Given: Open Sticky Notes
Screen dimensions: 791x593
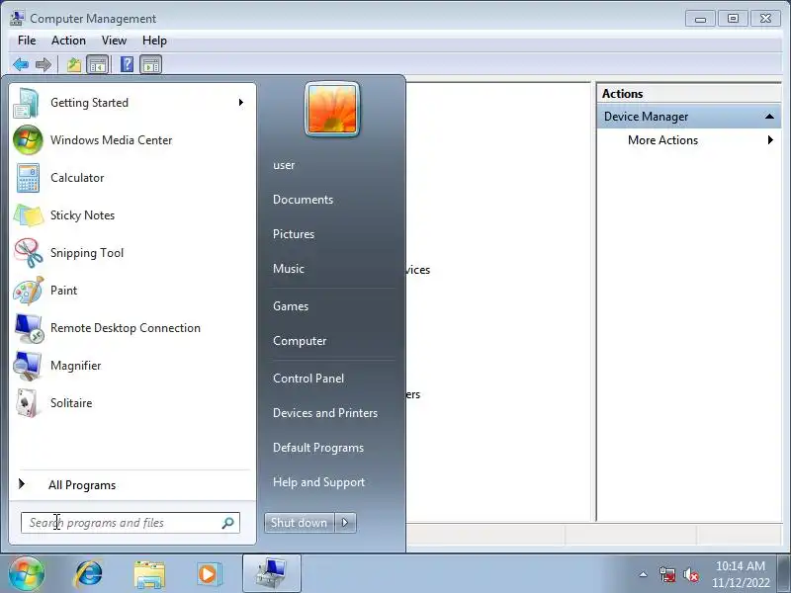Looking at the screenshot, I should 132,215.
